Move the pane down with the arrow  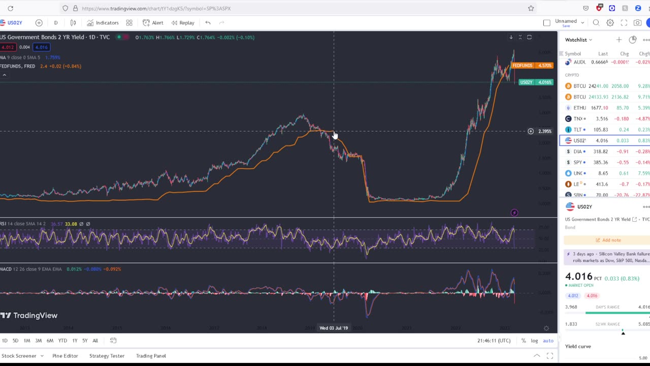coord(511,37)
